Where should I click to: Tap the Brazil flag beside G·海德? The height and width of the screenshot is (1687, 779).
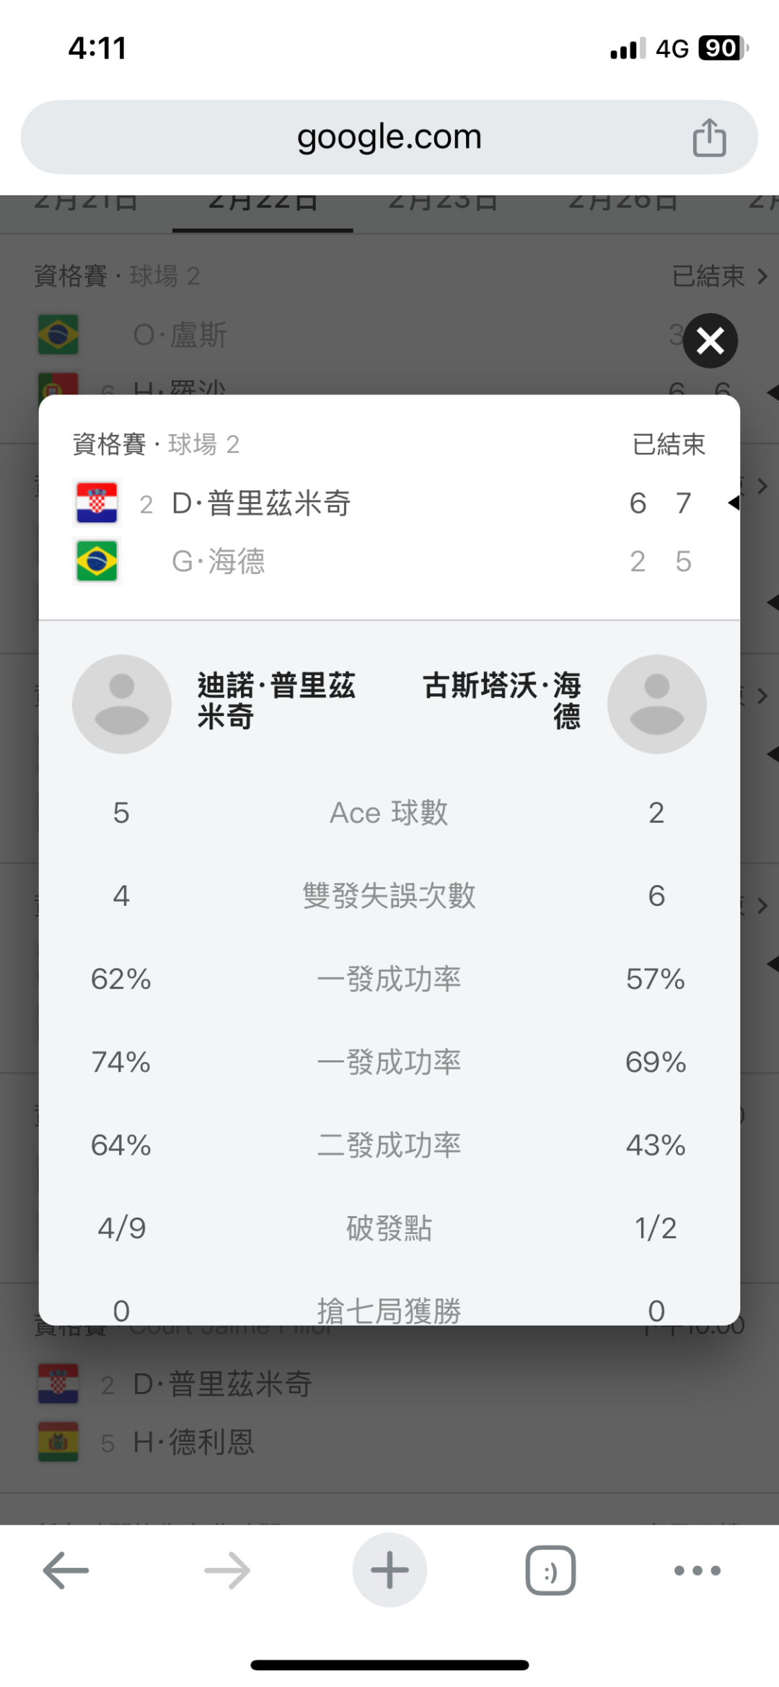[x=97, y=561]
